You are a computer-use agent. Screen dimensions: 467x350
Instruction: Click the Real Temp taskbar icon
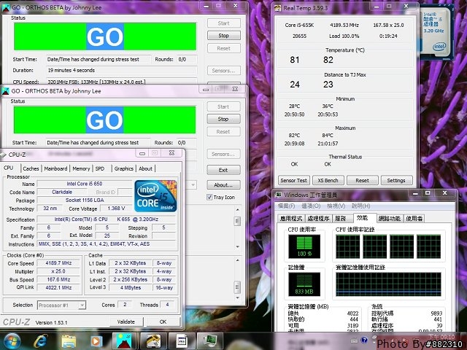coord(153,341)
